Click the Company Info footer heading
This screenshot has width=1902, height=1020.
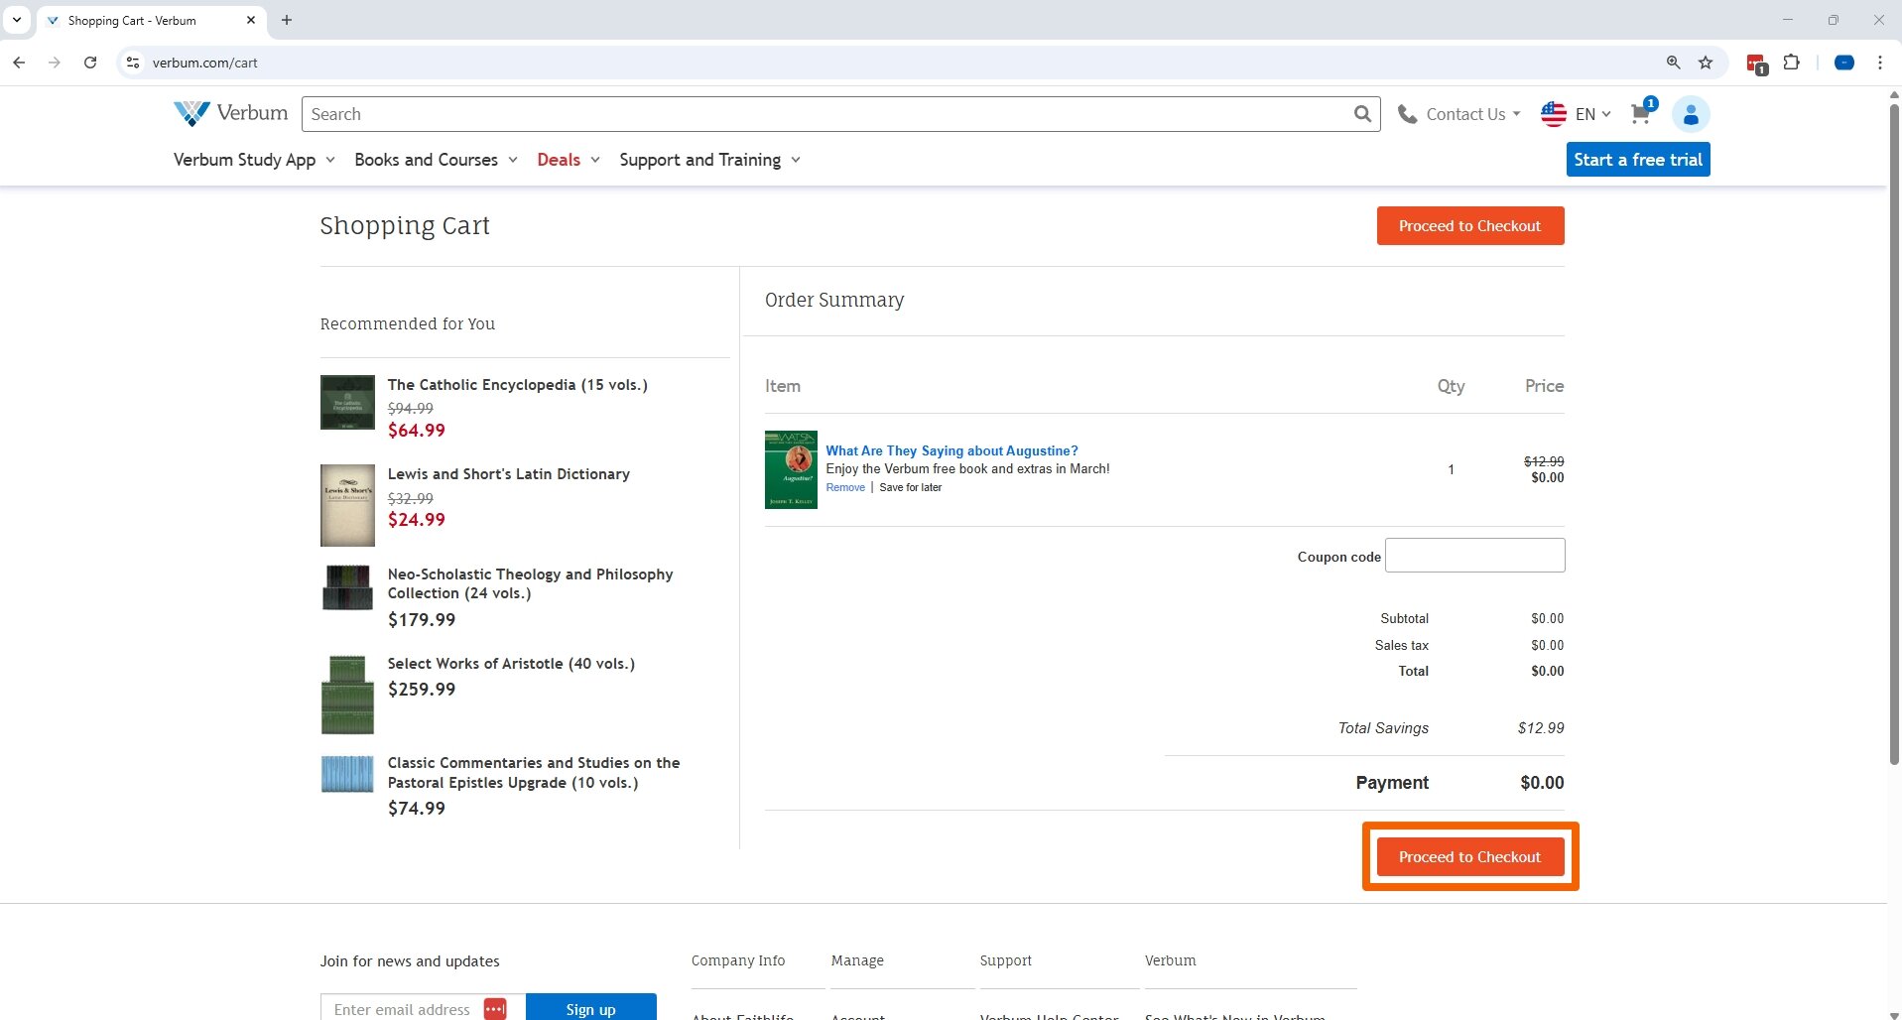tap(738, 960)
